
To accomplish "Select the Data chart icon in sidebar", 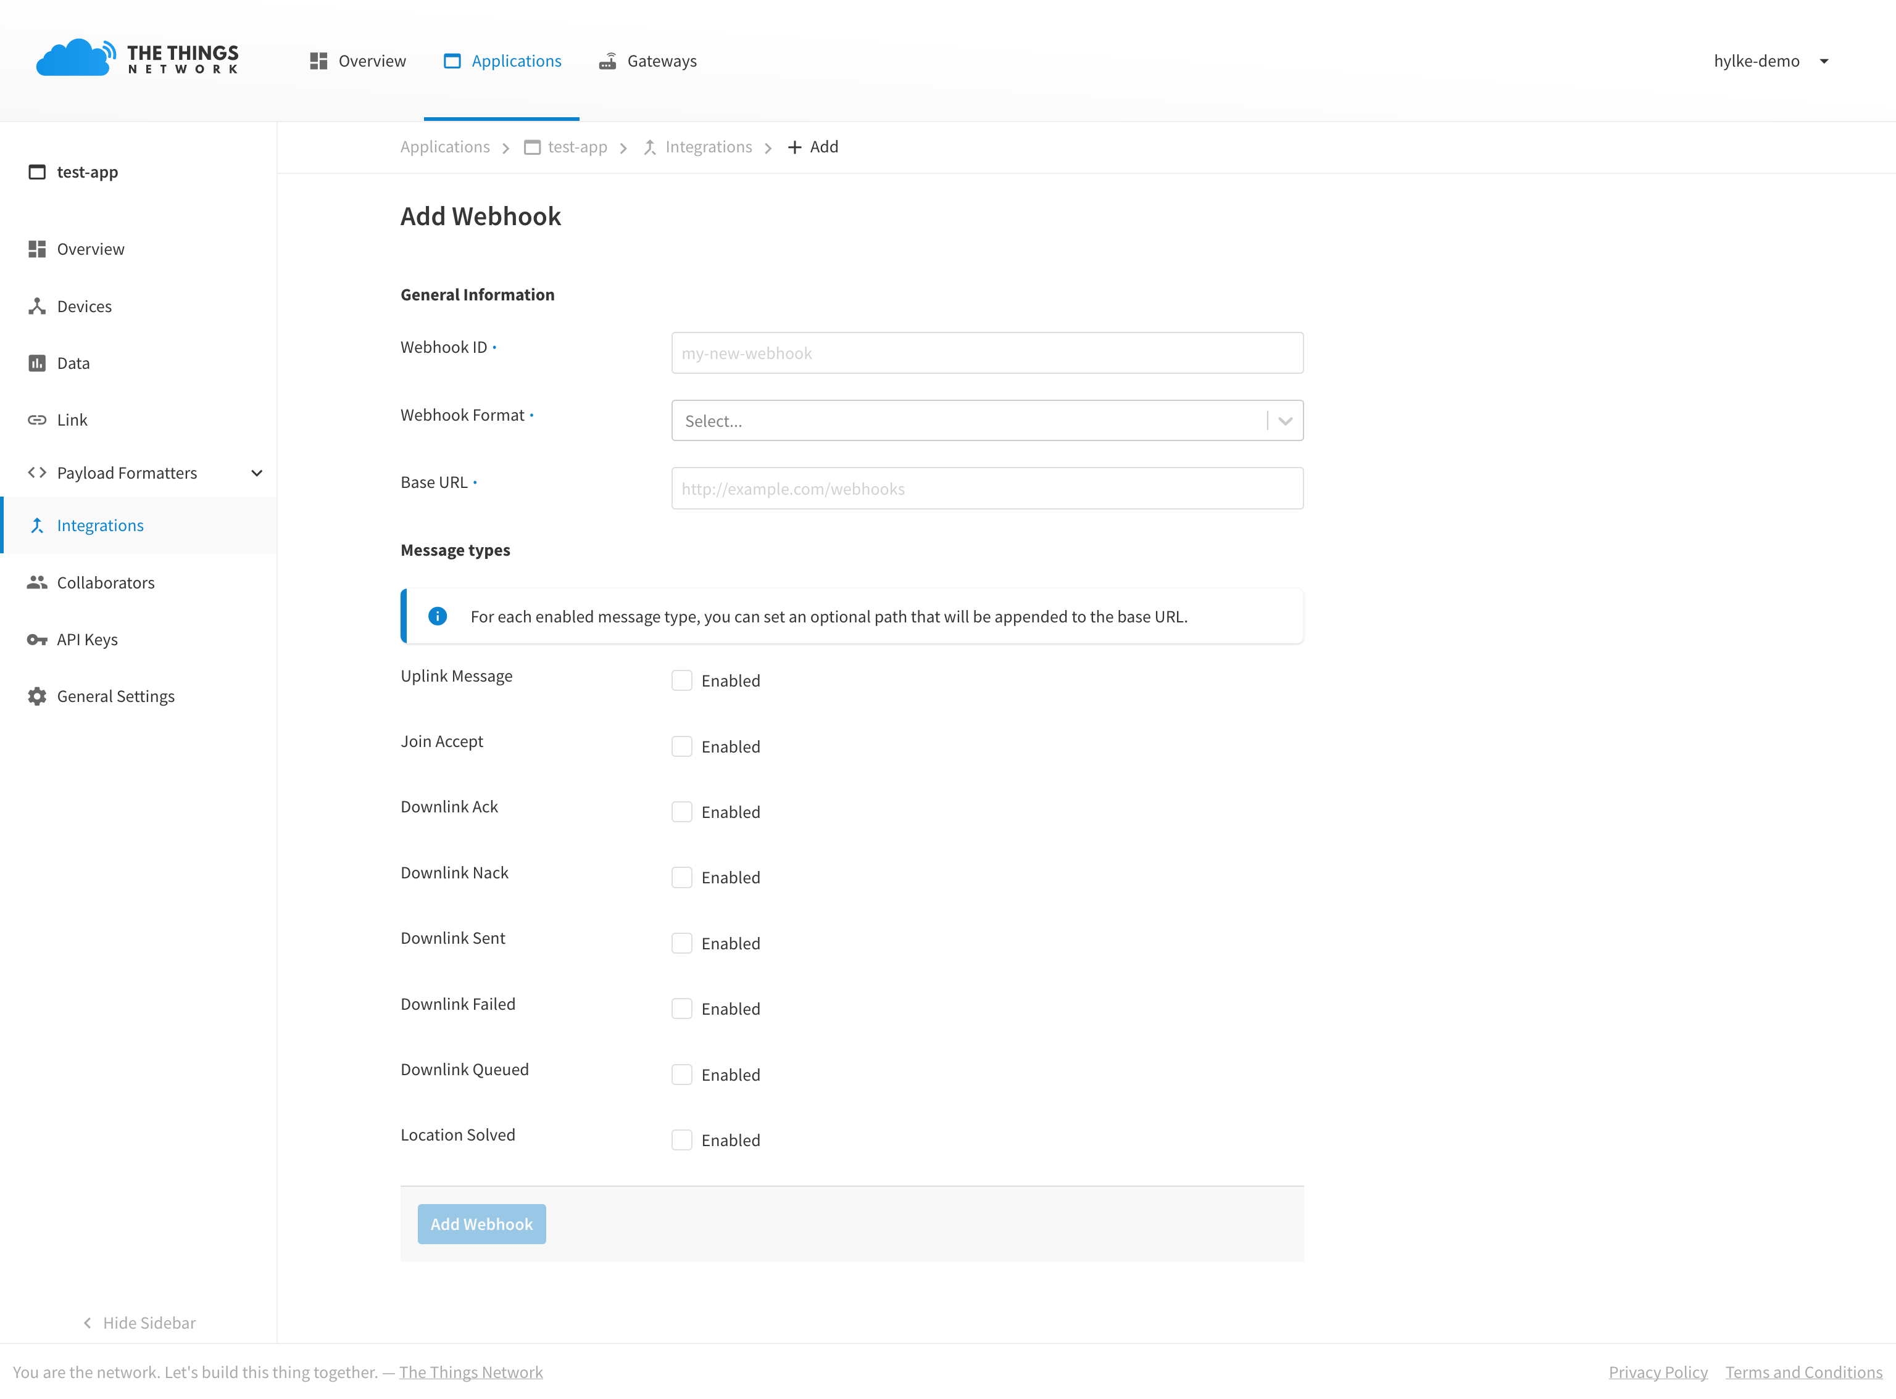I will point(37,363).
